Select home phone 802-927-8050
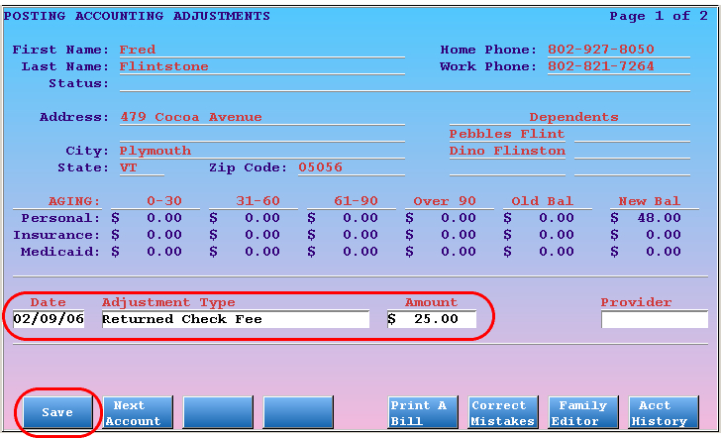Screen dimensions: 721x438 601,50
